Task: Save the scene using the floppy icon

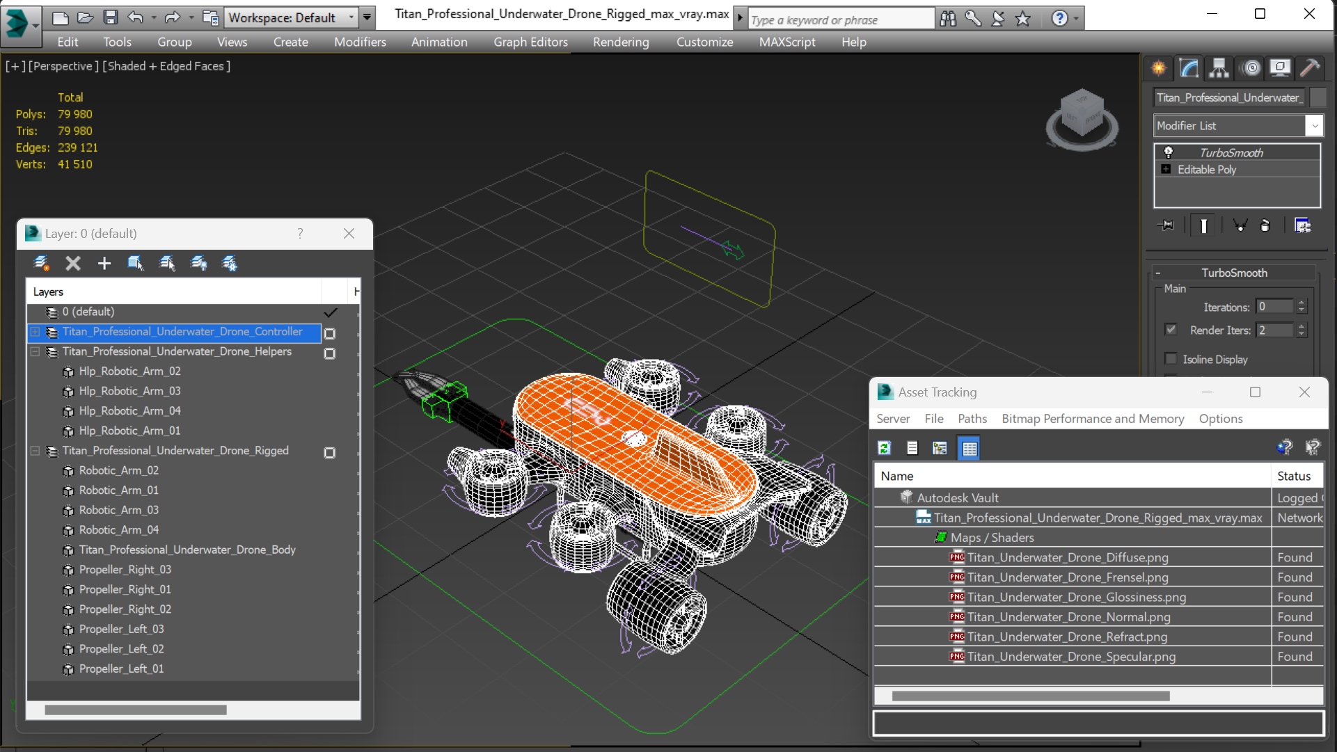Action: [110, 17]
